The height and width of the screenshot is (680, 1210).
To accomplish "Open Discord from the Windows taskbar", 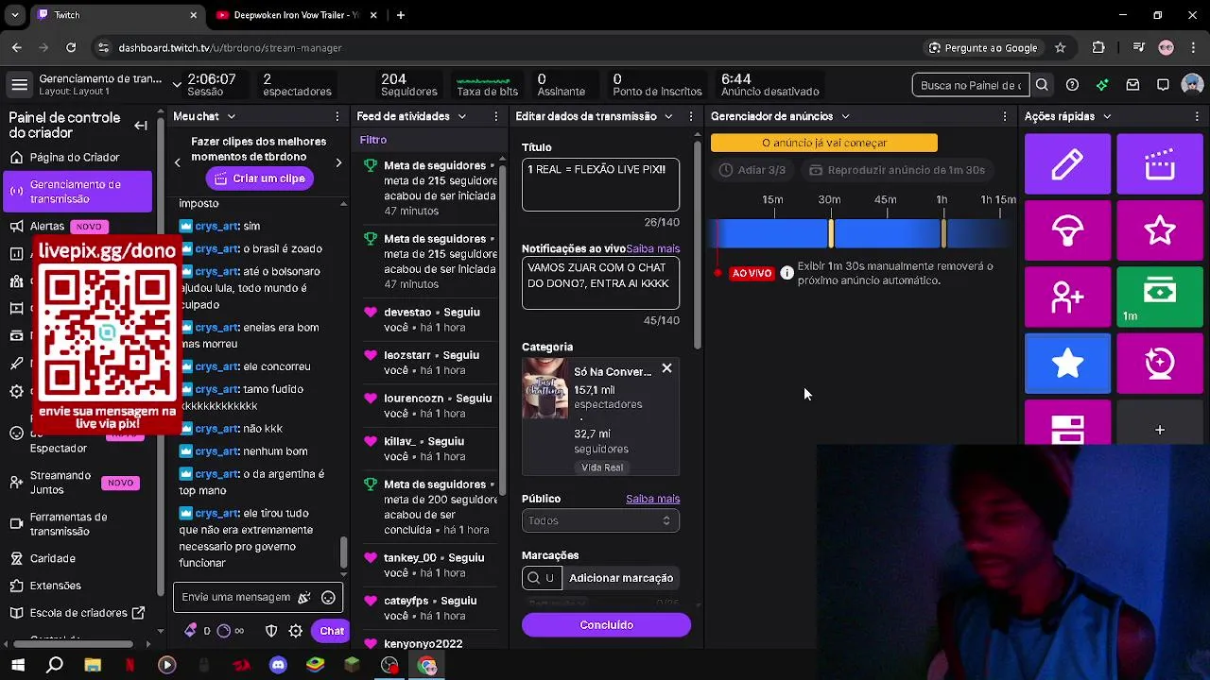I will [278, 666].
